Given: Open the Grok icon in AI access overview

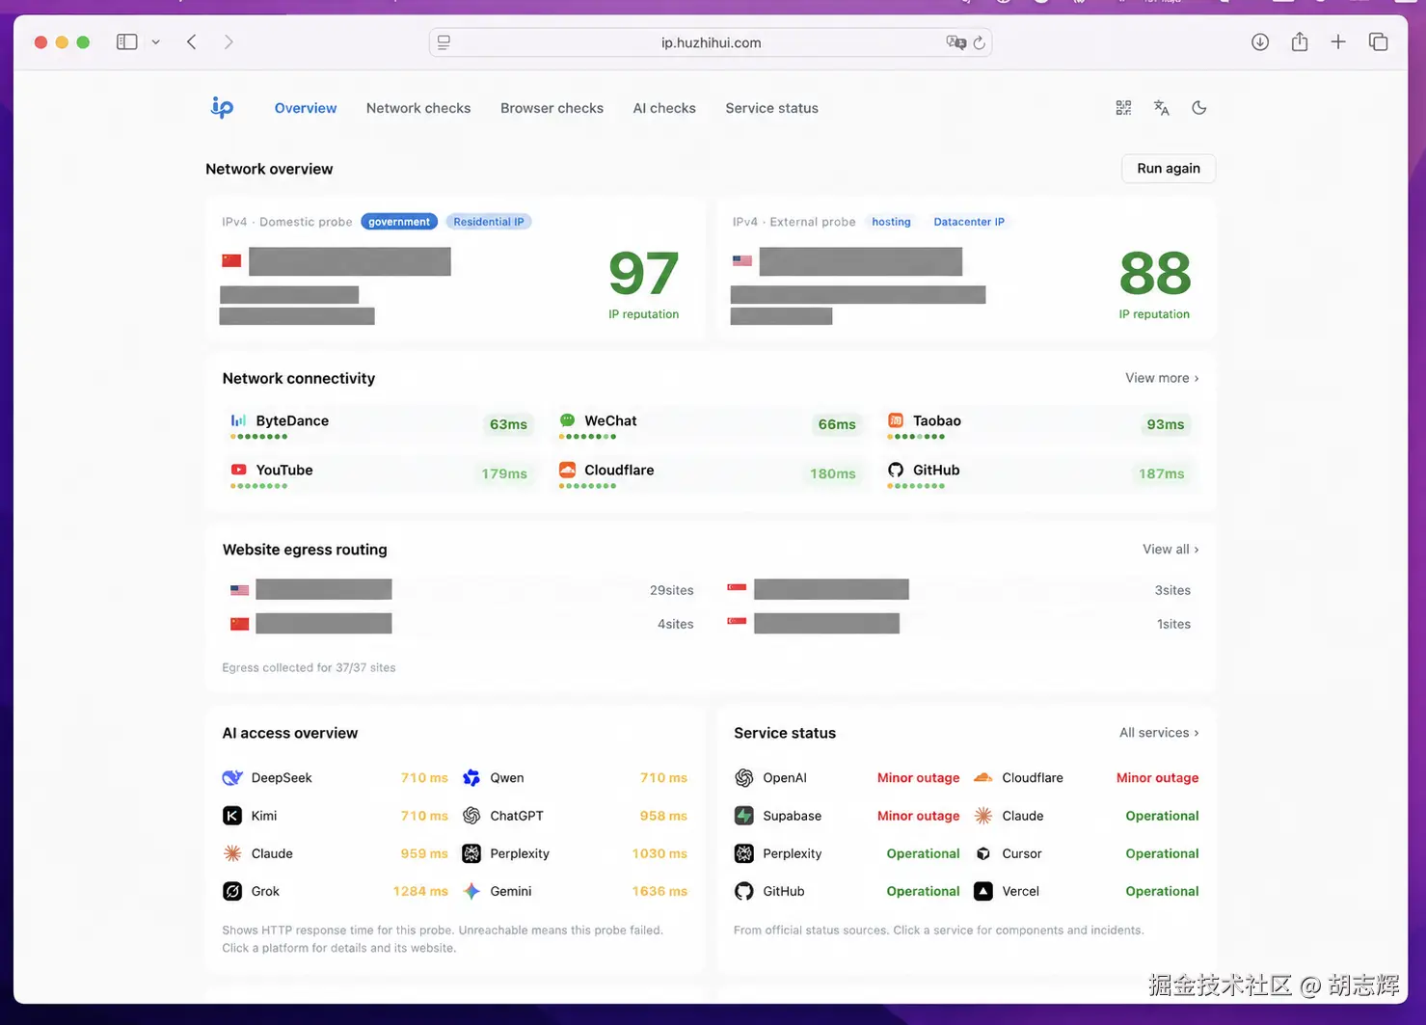Looking at the screenshot, I should coord(232,891).
